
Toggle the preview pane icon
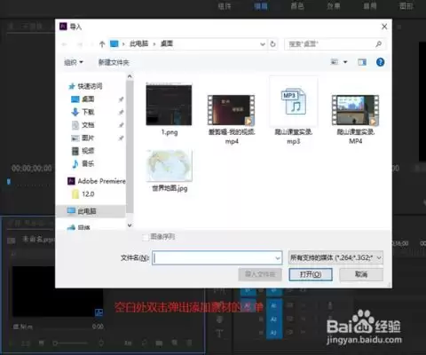(x=362, y=62)
